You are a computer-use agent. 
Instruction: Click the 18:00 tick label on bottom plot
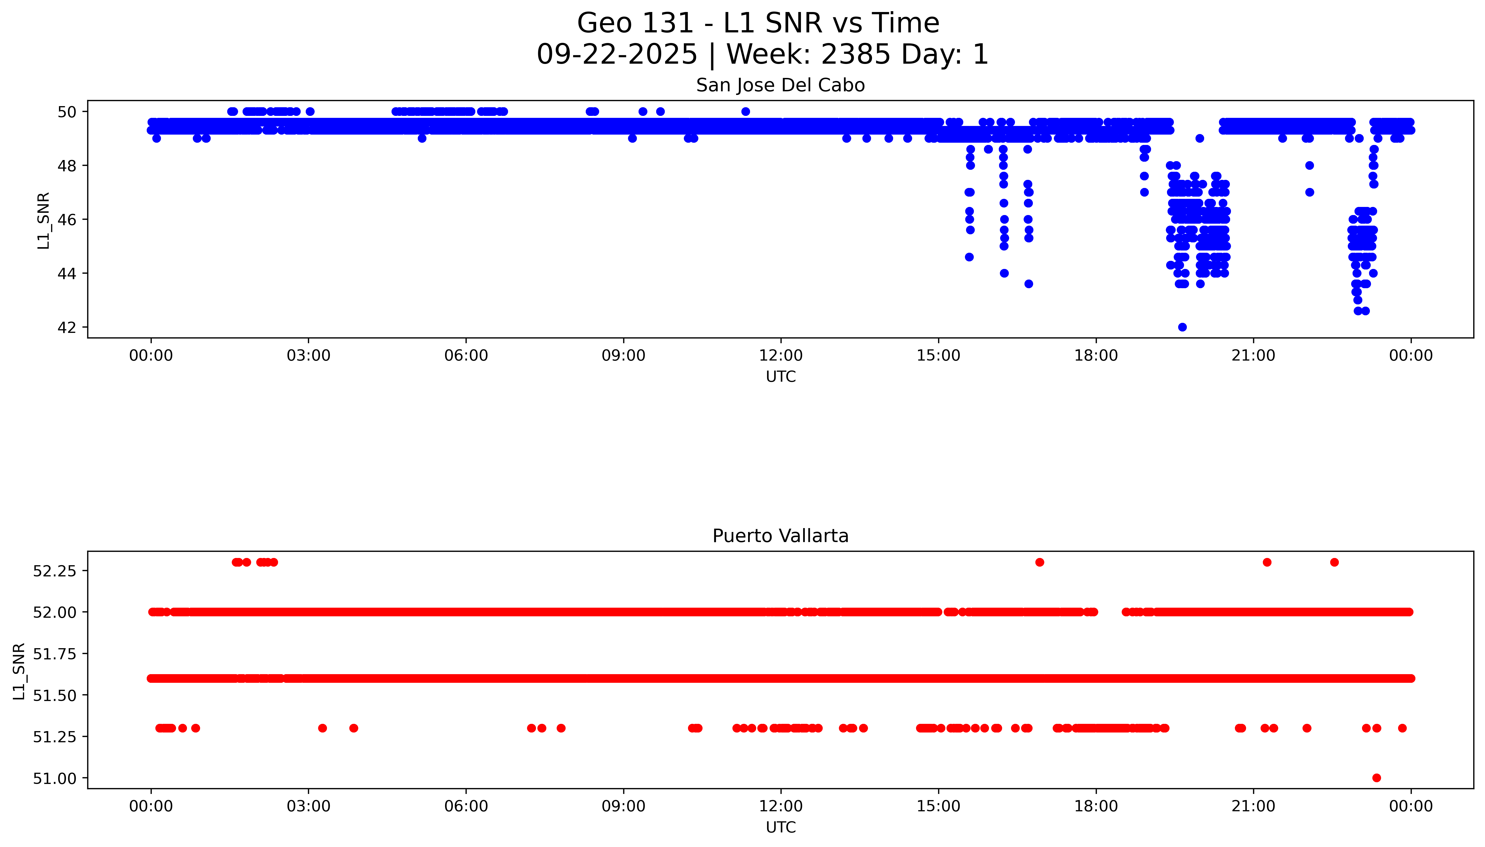click(1095, 806)
